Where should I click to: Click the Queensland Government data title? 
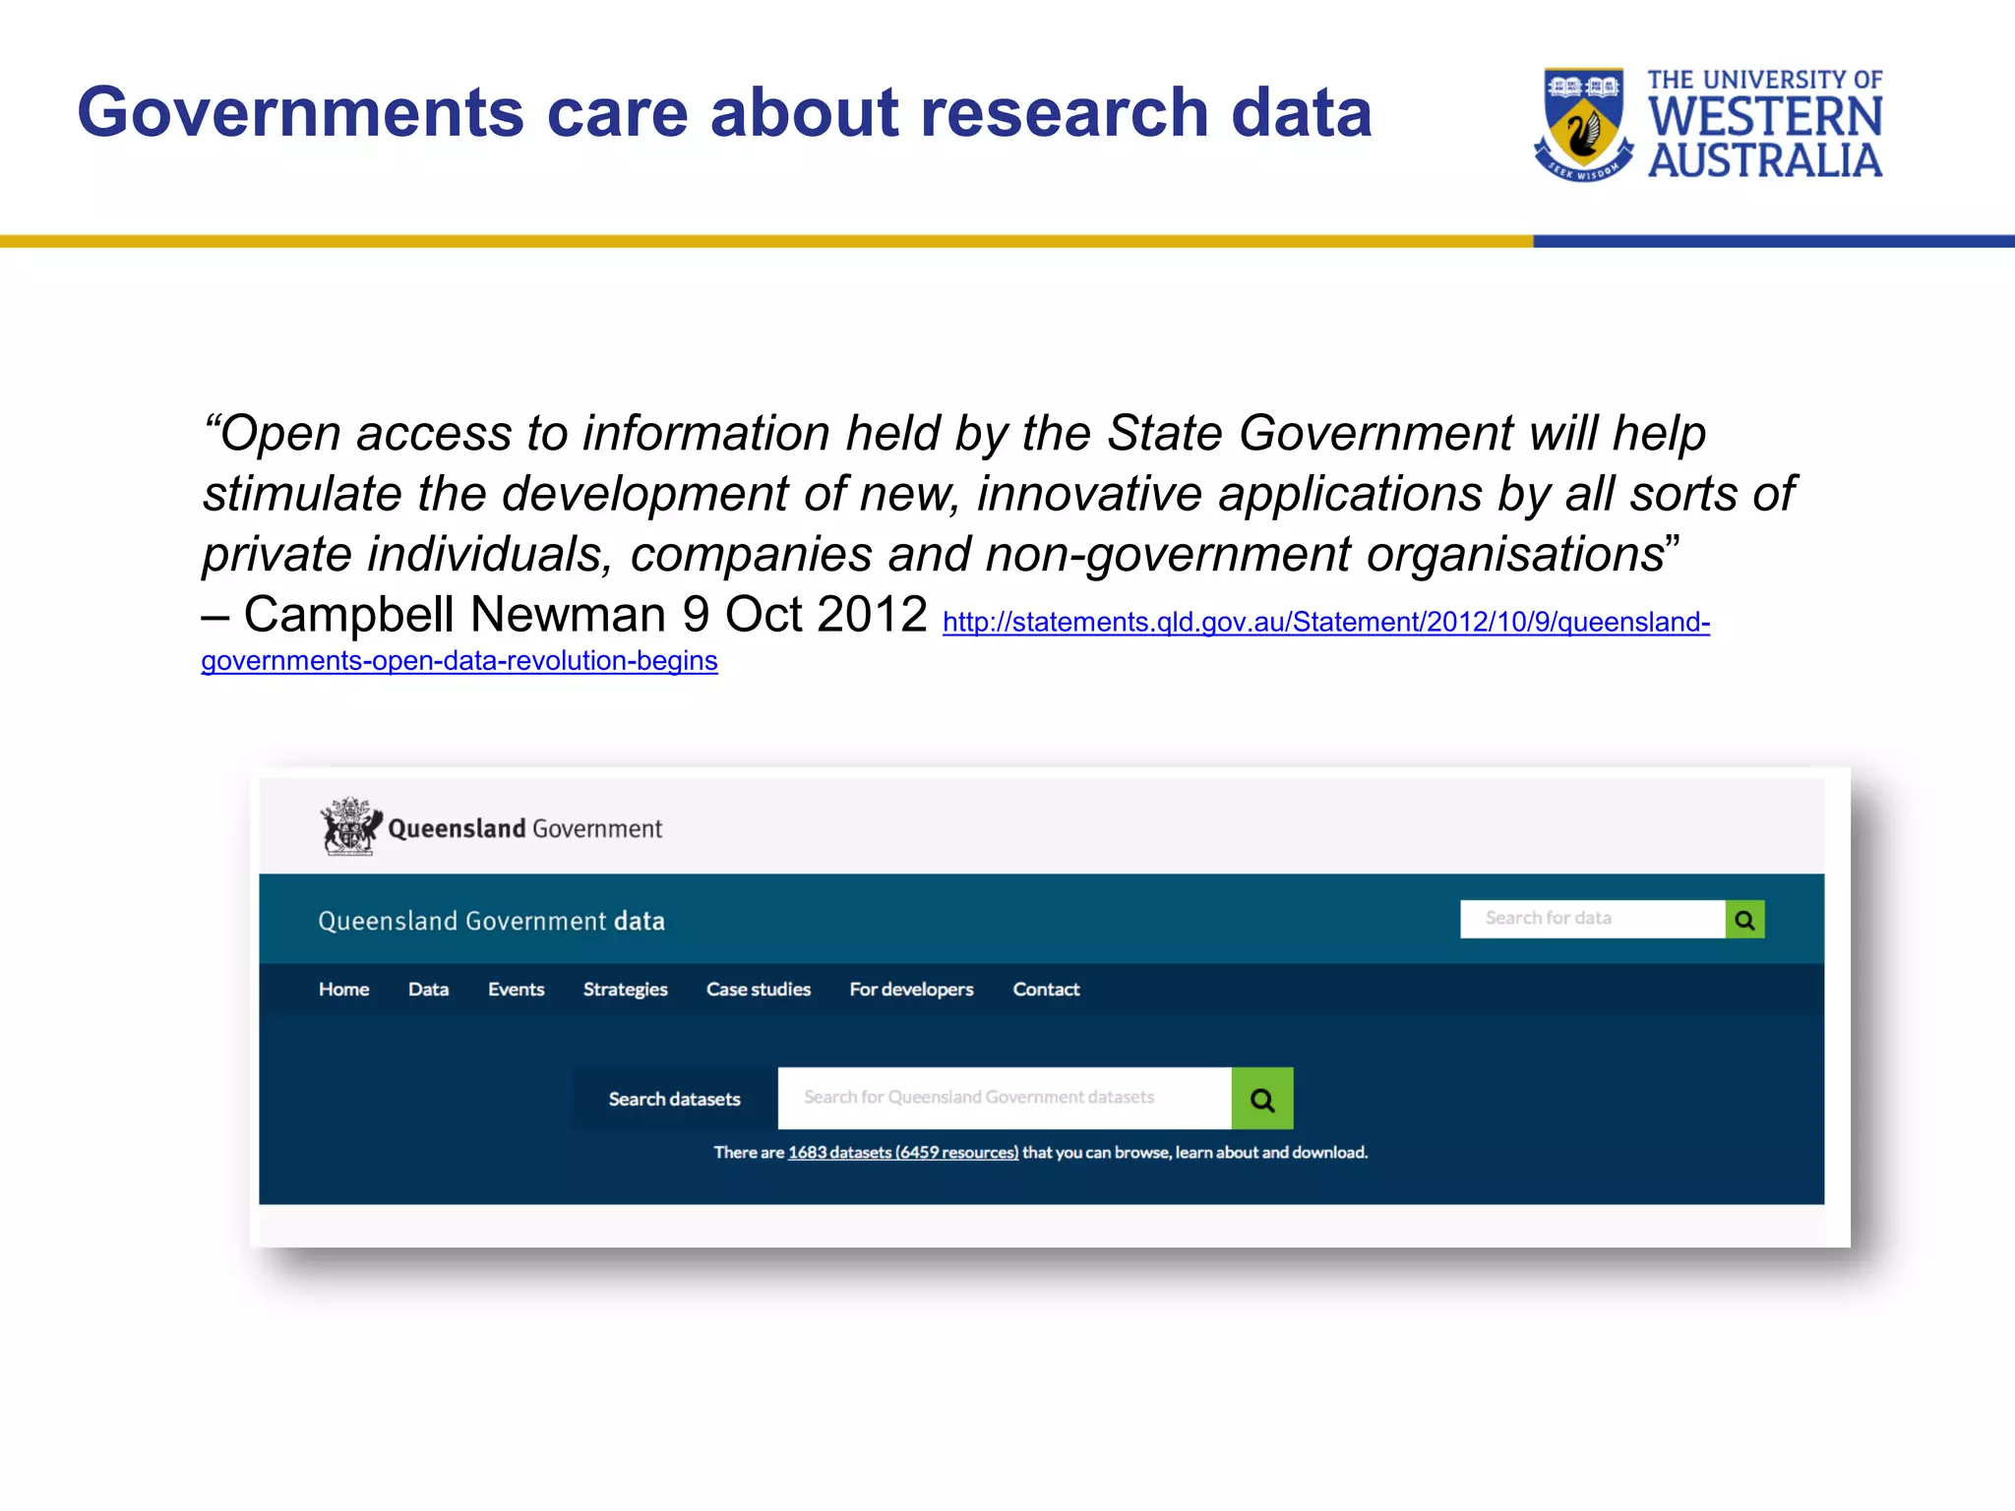(491, 921)
